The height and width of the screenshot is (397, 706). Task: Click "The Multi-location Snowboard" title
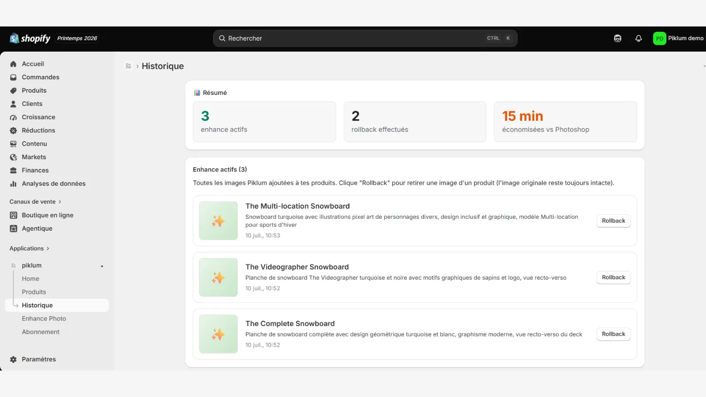coord(297,206)
